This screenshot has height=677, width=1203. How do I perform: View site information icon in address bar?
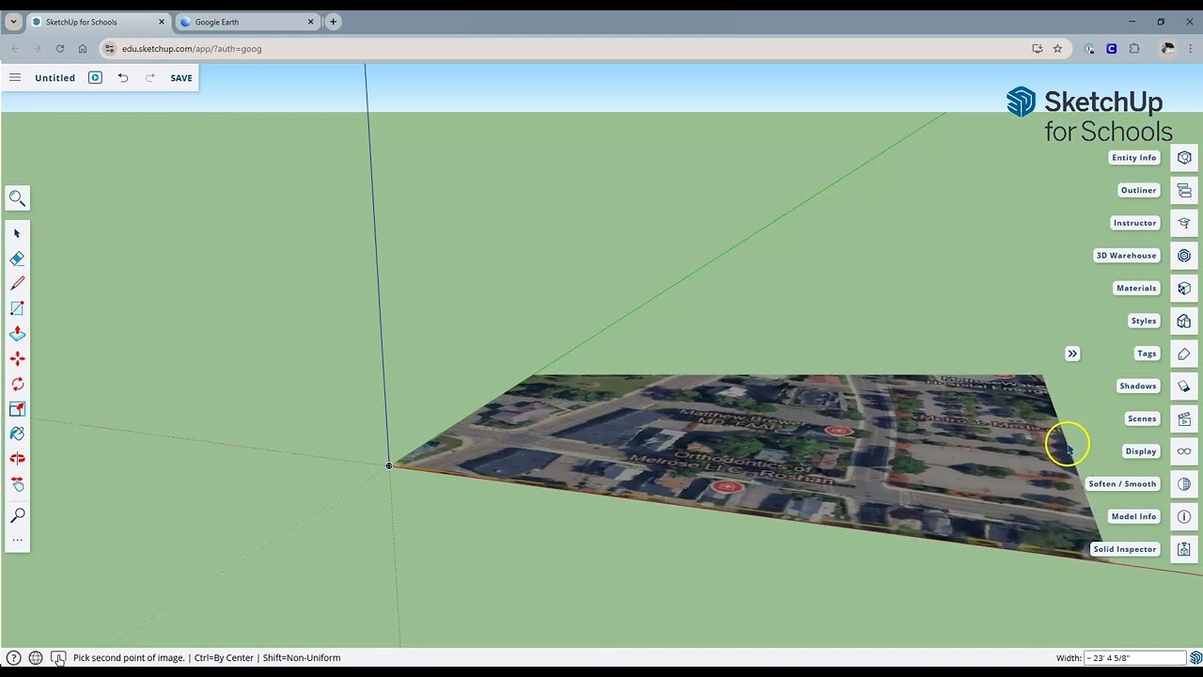(x=110, y=49)
